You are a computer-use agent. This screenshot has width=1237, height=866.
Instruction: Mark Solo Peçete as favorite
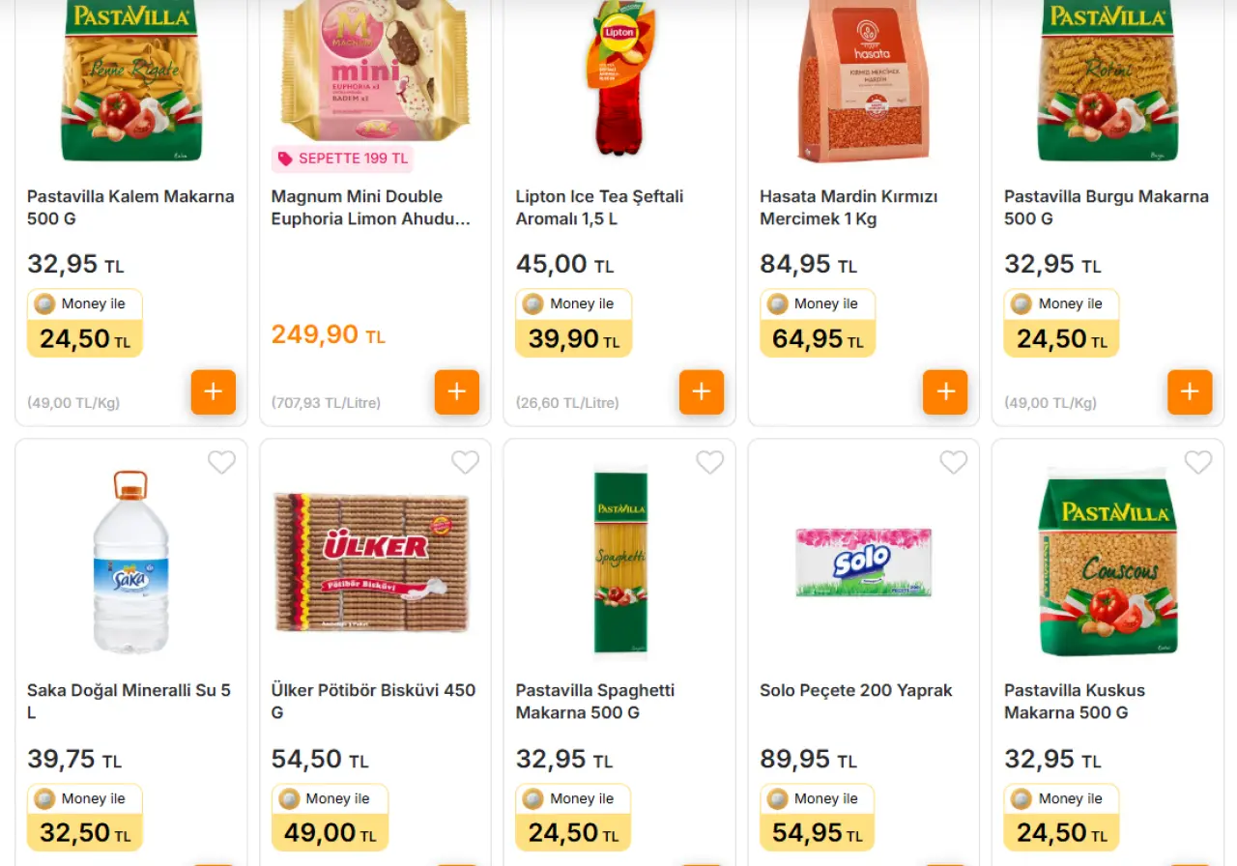(x=954, y=463)
